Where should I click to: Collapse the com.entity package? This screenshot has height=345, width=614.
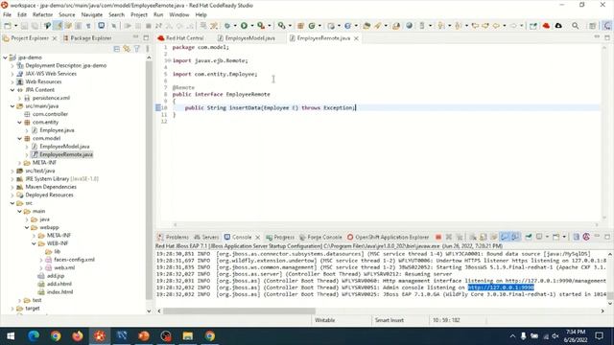pyautogui.click(x=19, y=123)
